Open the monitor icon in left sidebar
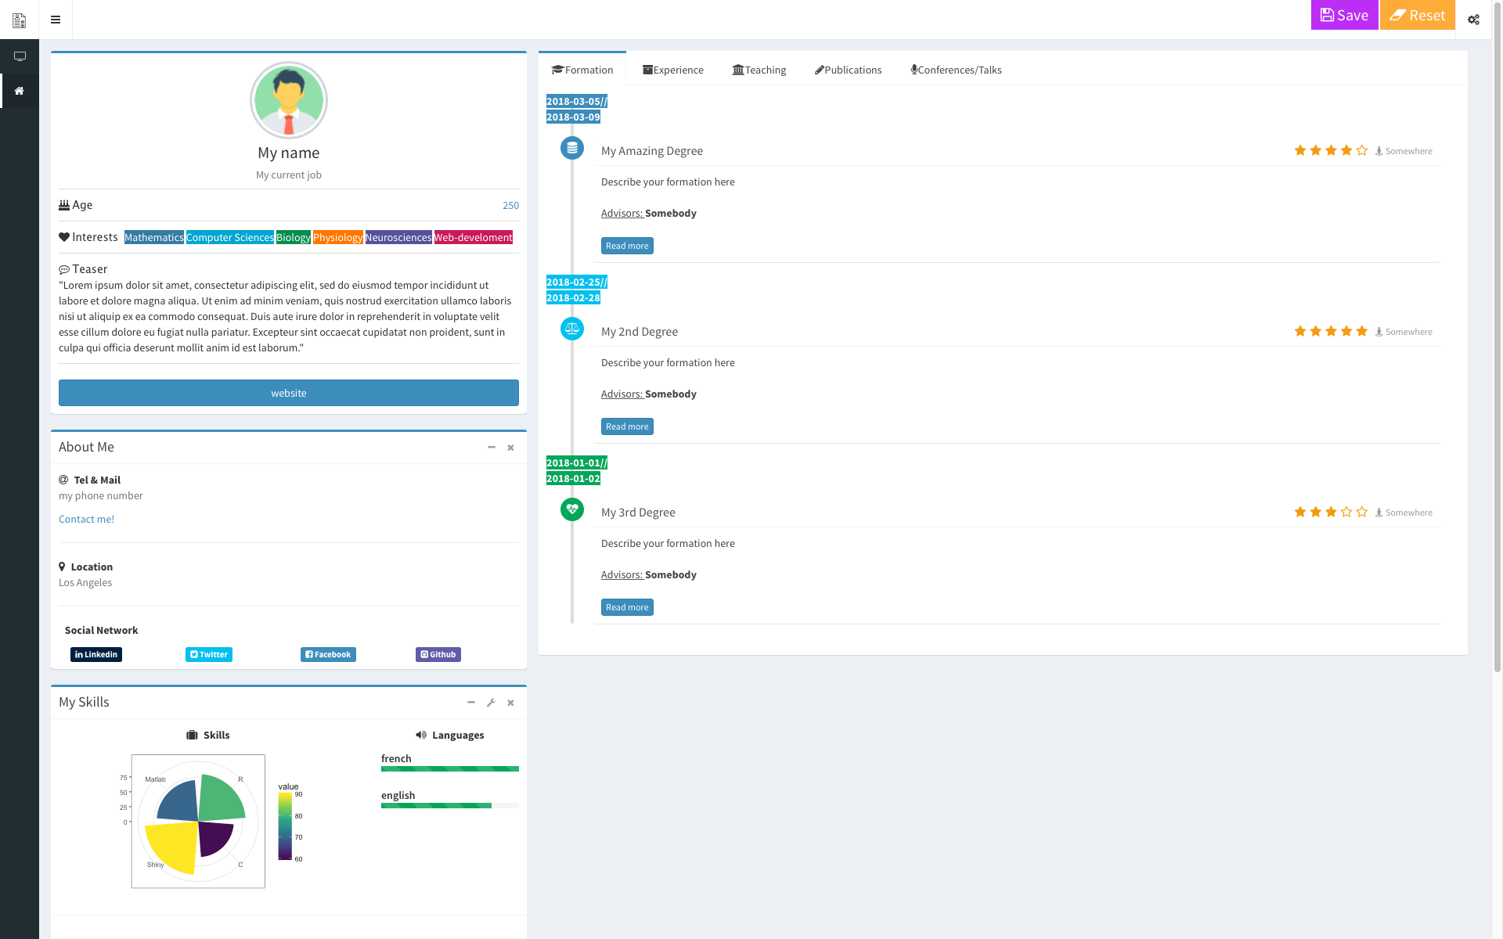 pos(20,56)
